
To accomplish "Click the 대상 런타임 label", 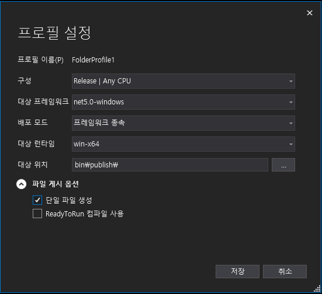I will 36,143.
